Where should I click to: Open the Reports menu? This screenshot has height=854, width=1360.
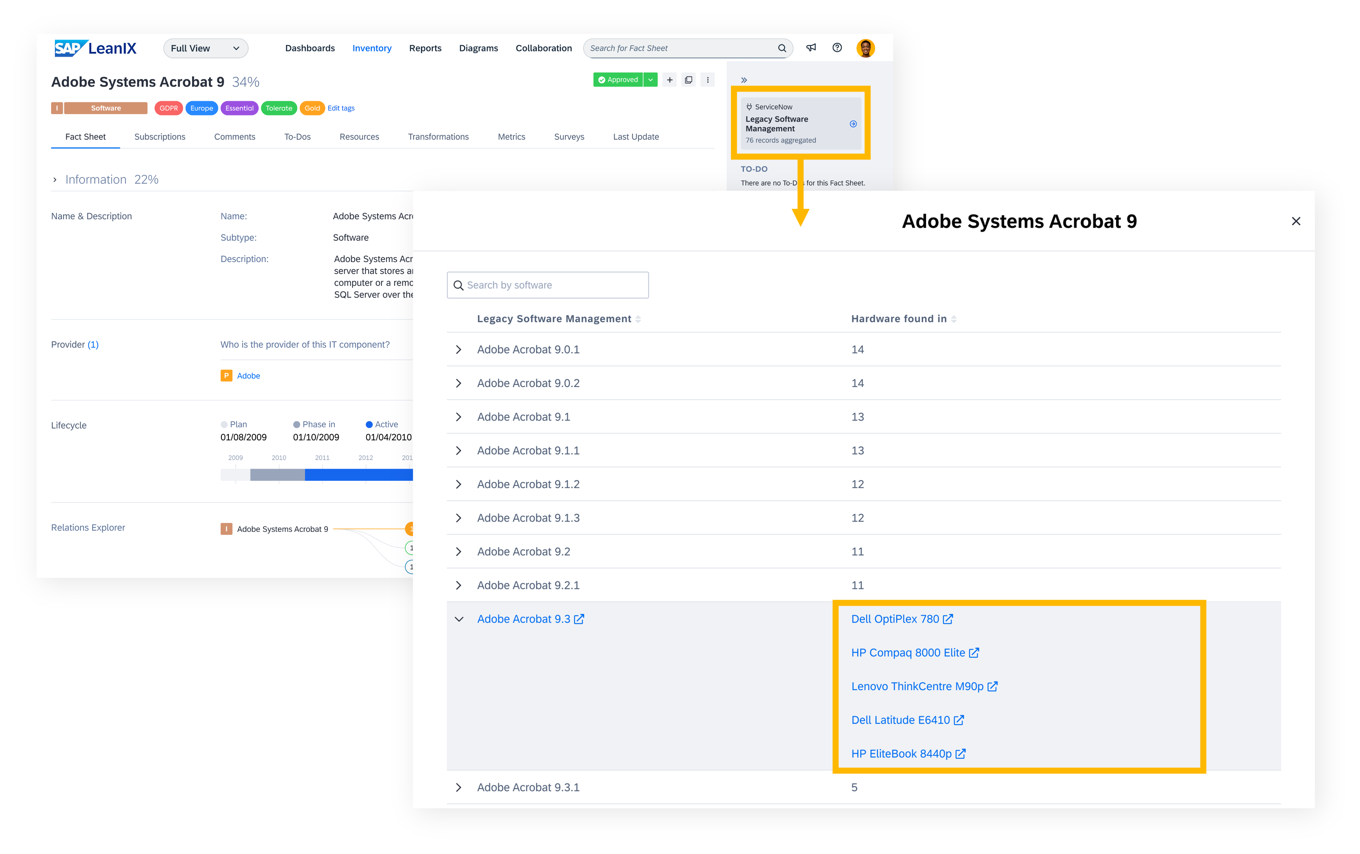pos(425,48)
